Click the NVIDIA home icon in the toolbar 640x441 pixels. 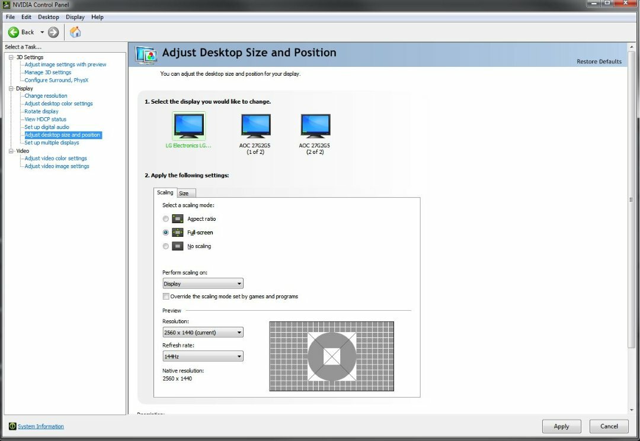(x=75, y=32)
